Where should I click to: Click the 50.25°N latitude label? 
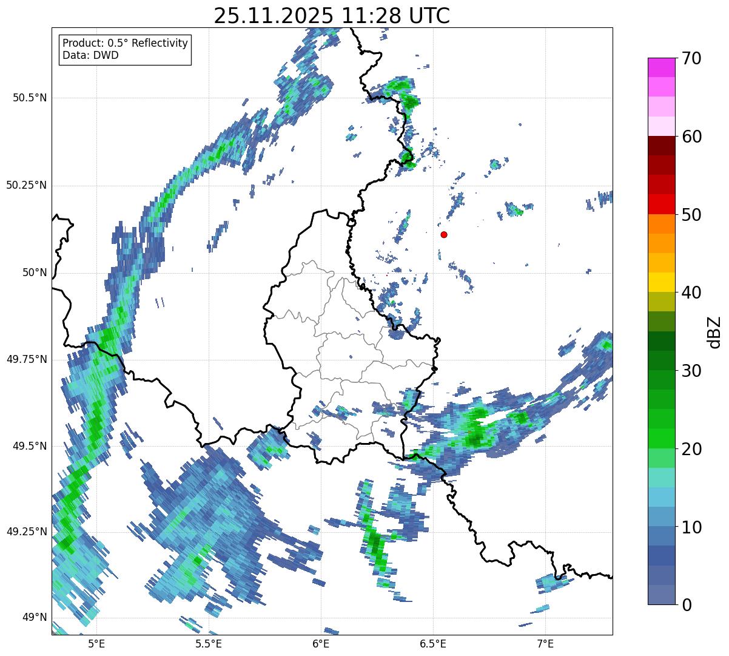point(26,185)
